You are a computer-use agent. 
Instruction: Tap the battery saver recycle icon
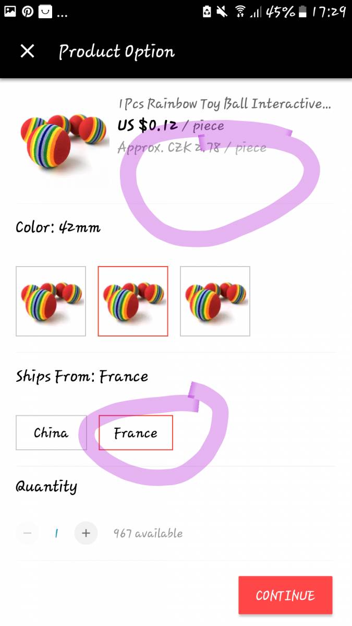pyautogui.click(x=207, y=11)
